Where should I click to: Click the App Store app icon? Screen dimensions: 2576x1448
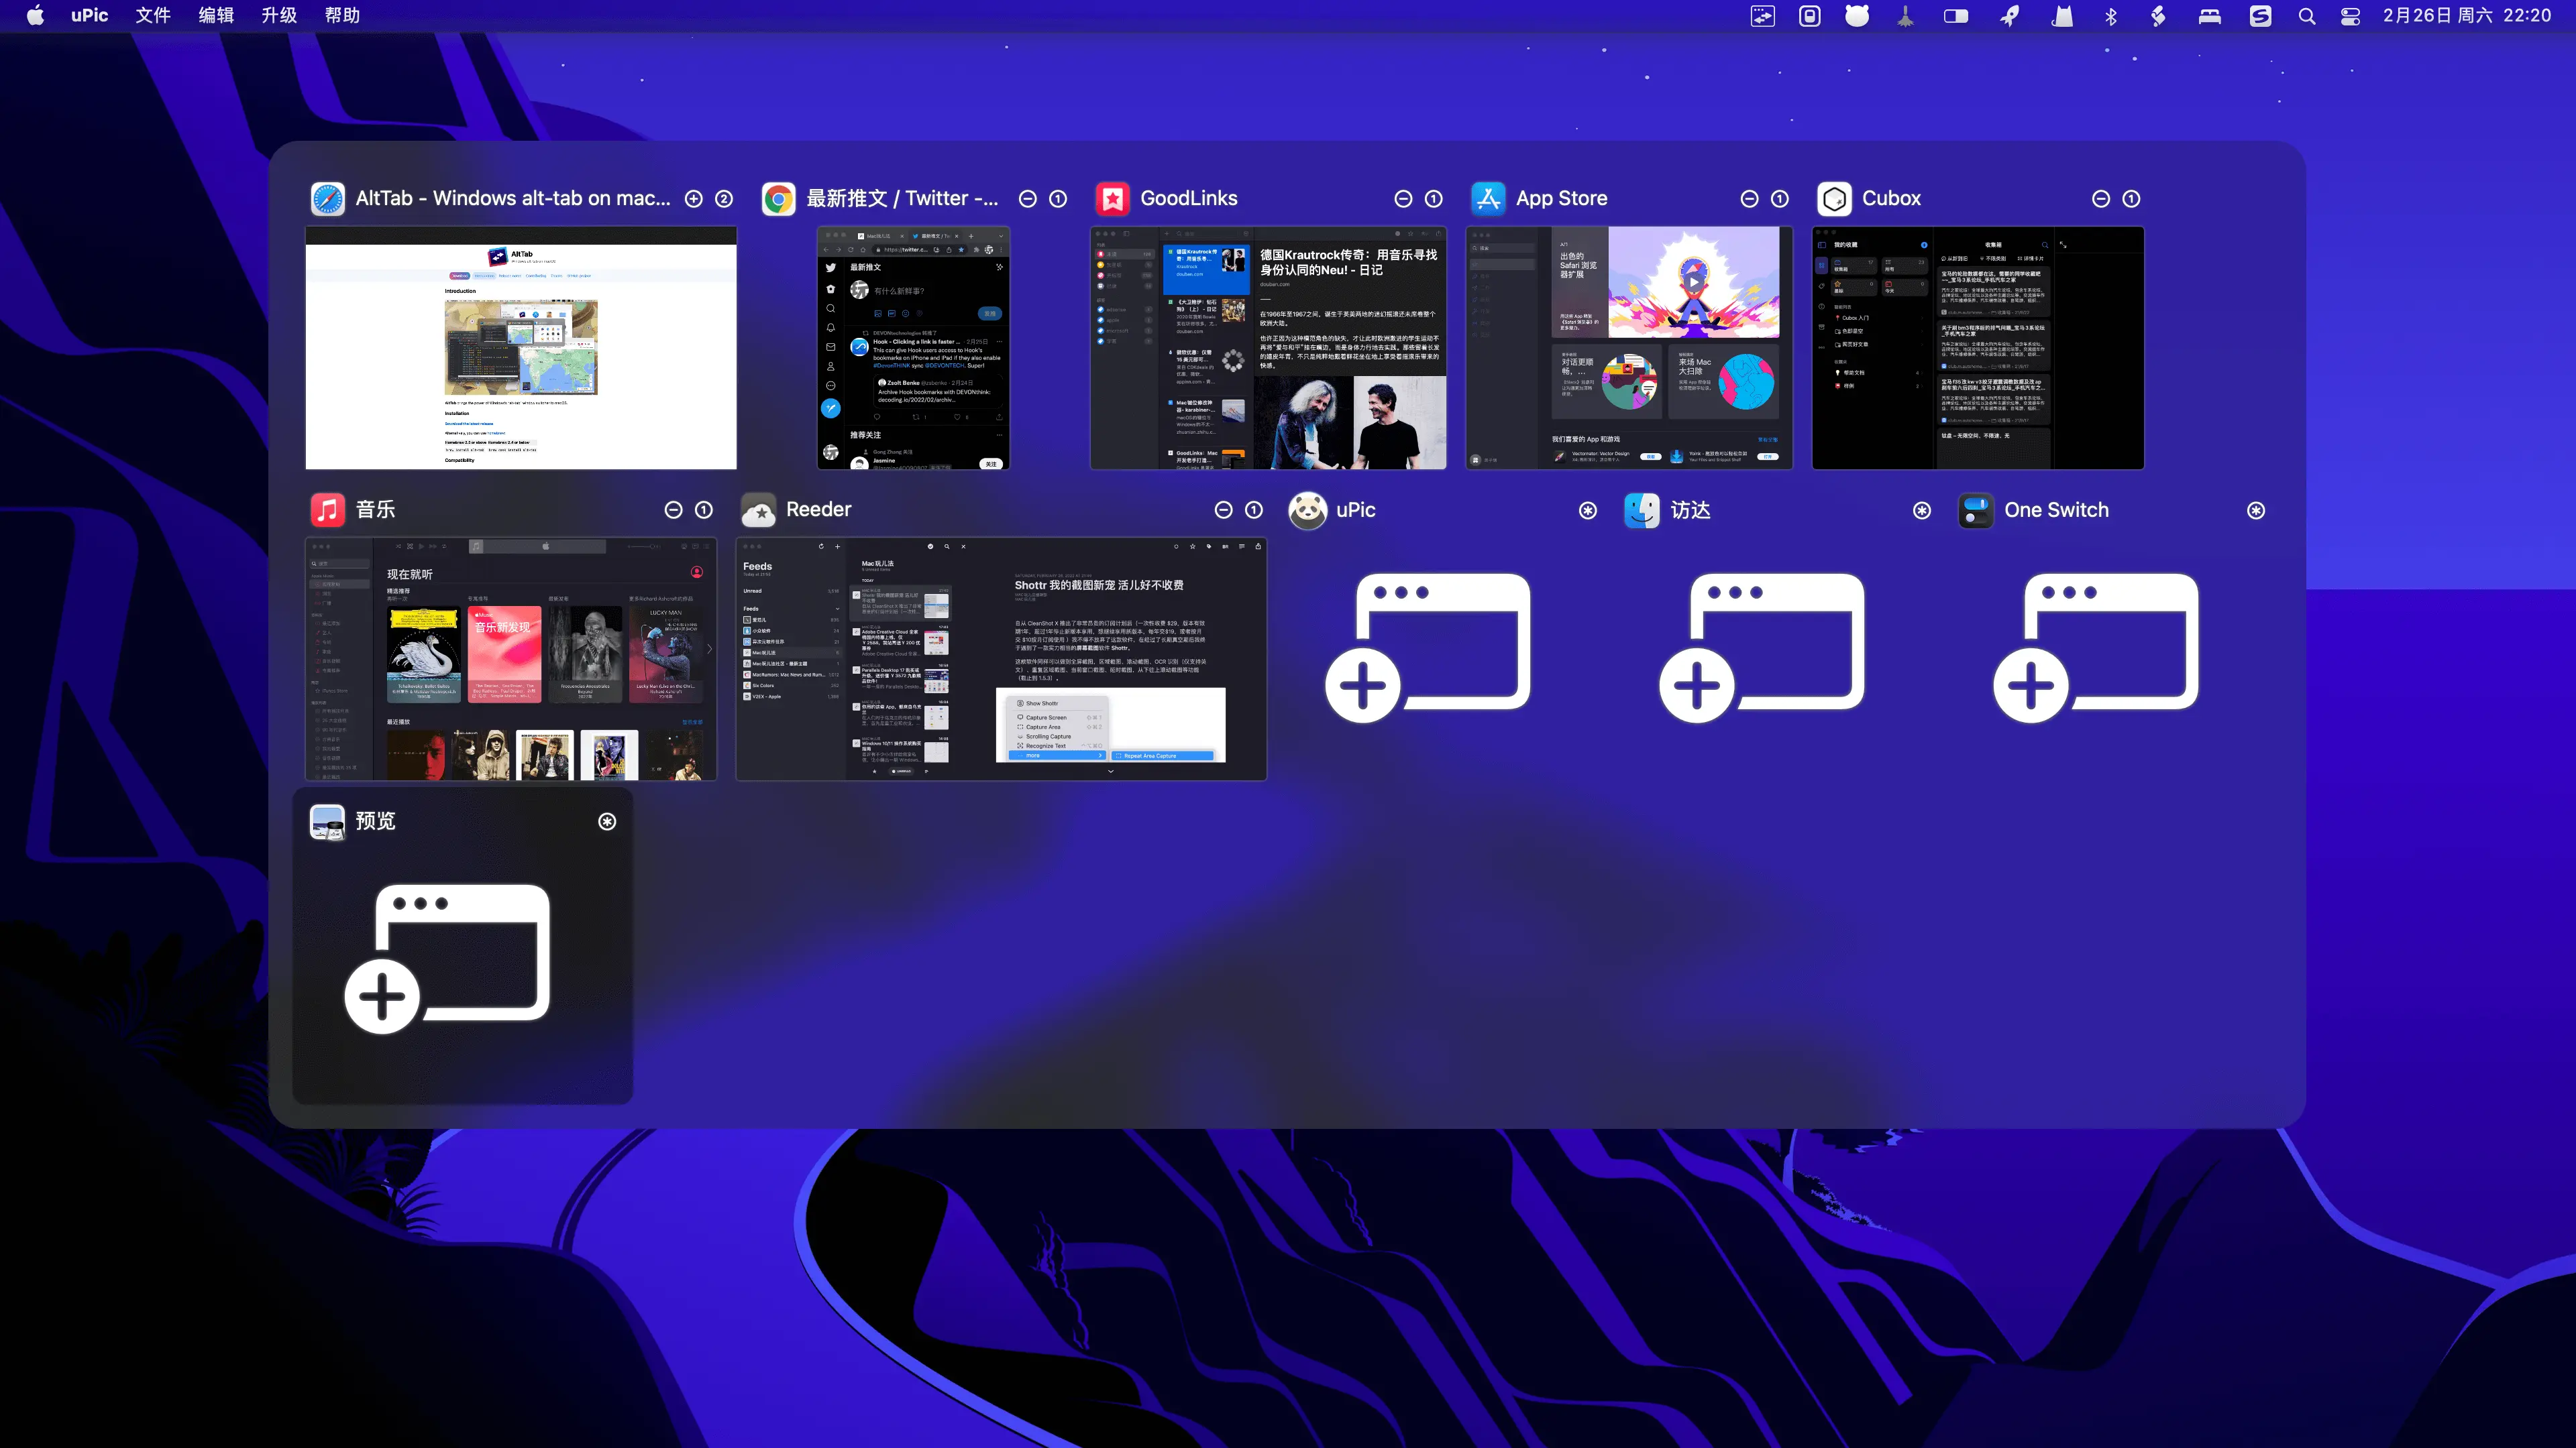(1488, 199)
